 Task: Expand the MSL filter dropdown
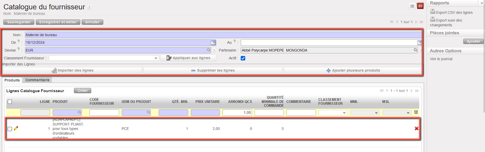tap(396, 113)
